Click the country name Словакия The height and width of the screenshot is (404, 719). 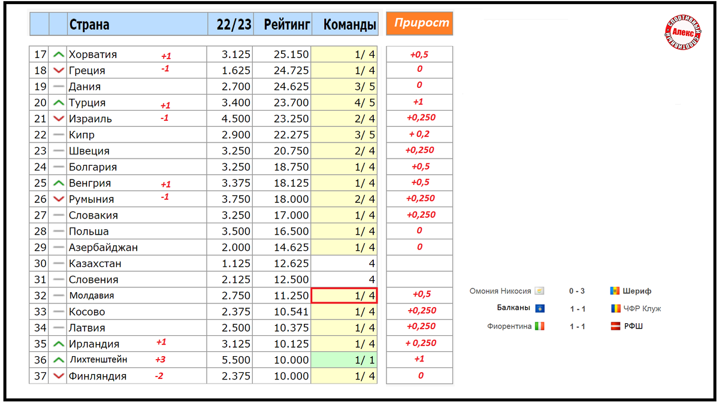(x=93, y=215)
